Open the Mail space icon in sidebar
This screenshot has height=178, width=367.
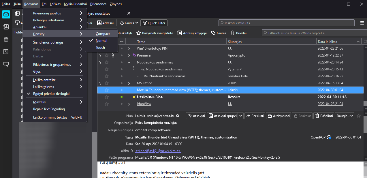point(6,14)
